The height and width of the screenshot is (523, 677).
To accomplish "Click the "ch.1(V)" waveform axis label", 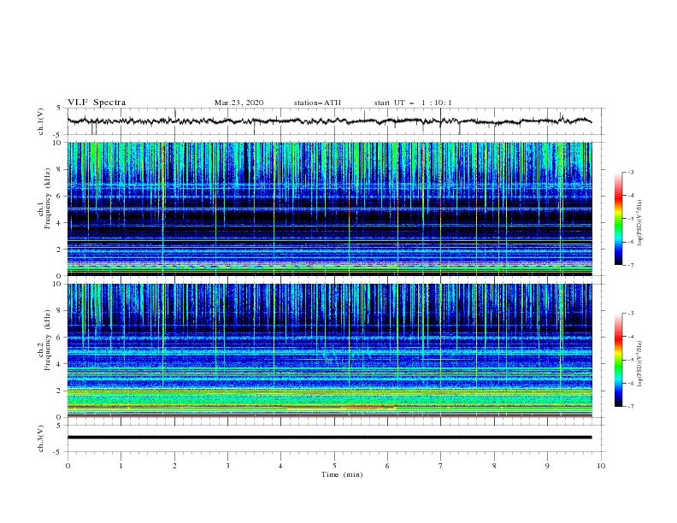I will click(x=41, y=121).
